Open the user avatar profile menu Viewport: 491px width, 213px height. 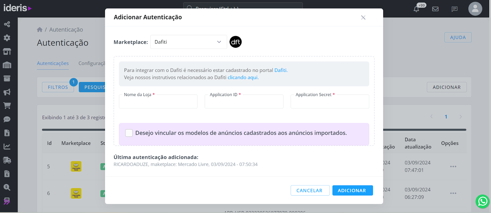pyautogui.click(x=475, y=9)
